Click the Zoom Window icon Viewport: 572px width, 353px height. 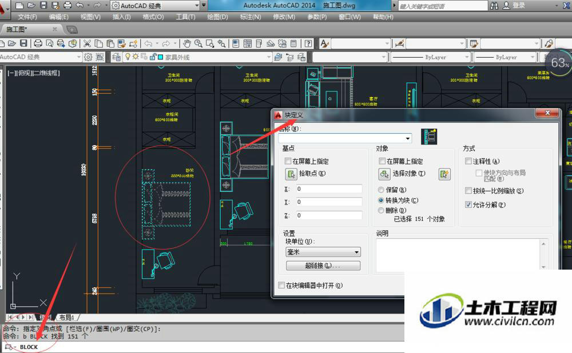(210, 44)
